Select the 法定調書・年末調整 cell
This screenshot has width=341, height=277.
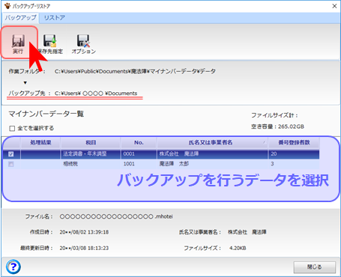91,154
